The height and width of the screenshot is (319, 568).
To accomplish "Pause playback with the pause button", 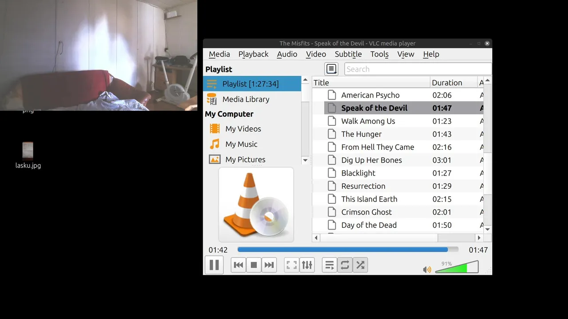I will point(214,265).
